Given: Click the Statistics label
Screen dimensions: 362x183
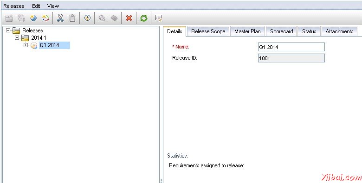Looking at the screenshot, I should [x=178, y=156].
